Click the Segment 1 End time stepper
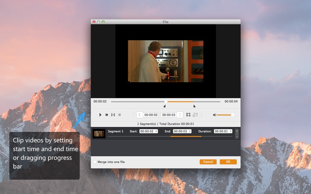The width and height of the screenshot is (311, 194). pos(190,131)
